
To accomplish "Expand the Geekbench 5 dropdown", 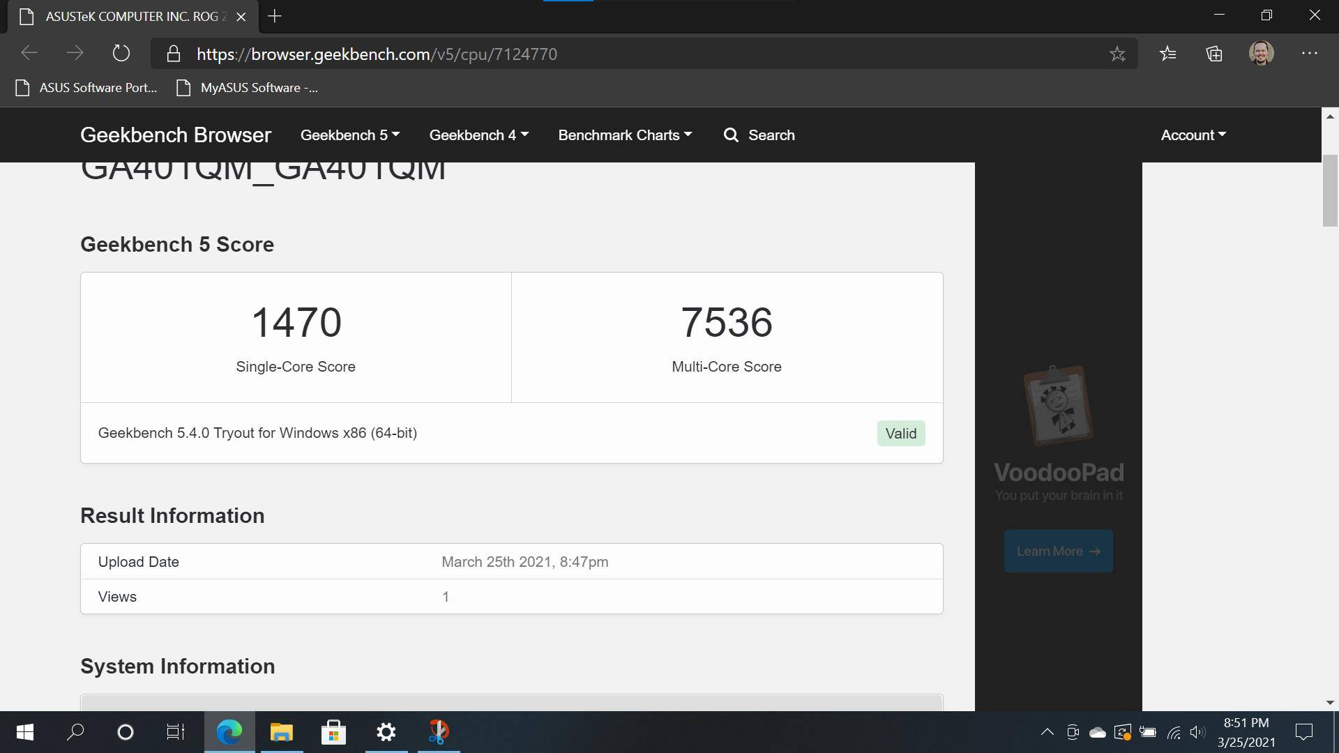I will [349, 135].
